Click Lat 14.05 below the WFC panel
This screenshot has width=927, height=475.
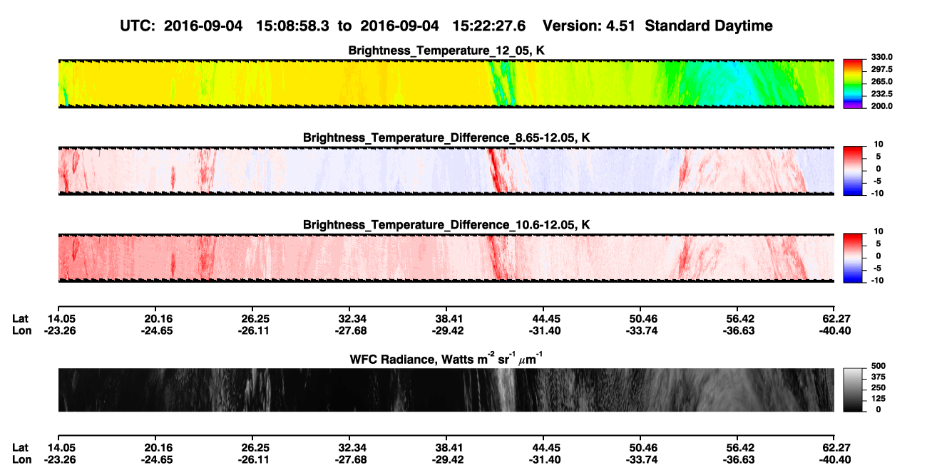(x=60, y=447)
